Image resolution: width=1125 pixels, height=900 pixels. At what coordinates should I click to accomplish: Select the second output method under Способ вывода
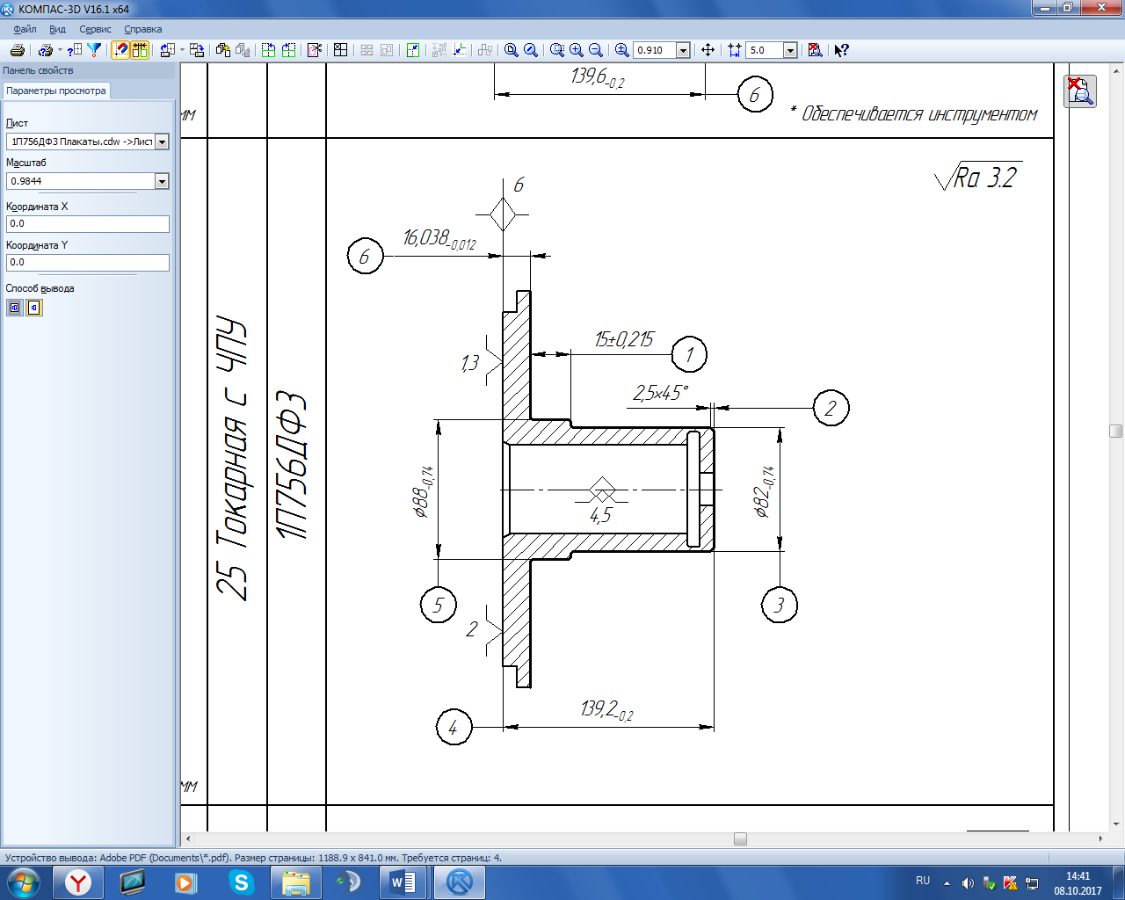[x=34, y=308]
